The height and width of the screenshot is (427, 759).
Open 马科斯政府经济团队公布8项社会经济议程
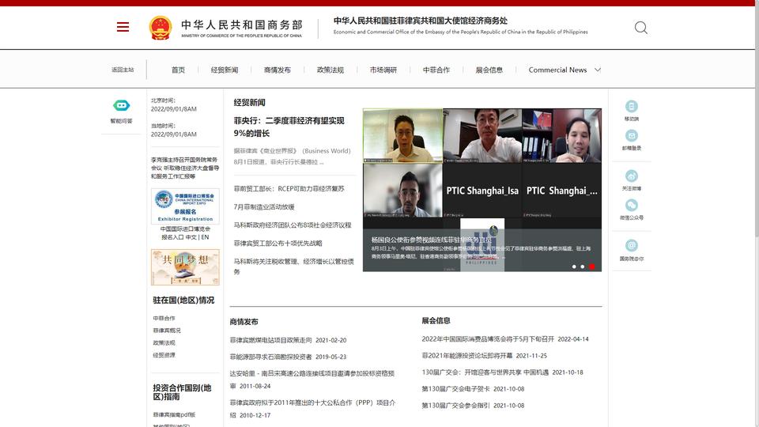coord(293,225)
